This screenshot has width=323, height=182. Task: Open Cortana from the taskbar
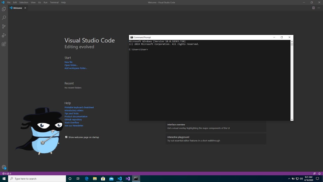[x=70, y=179]
